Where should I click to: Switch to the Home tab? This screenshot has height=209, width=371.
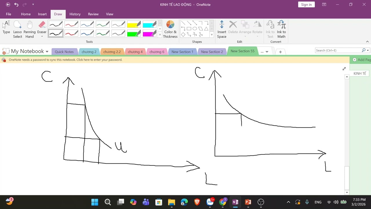pyautogui.click(x=26, y=14)
